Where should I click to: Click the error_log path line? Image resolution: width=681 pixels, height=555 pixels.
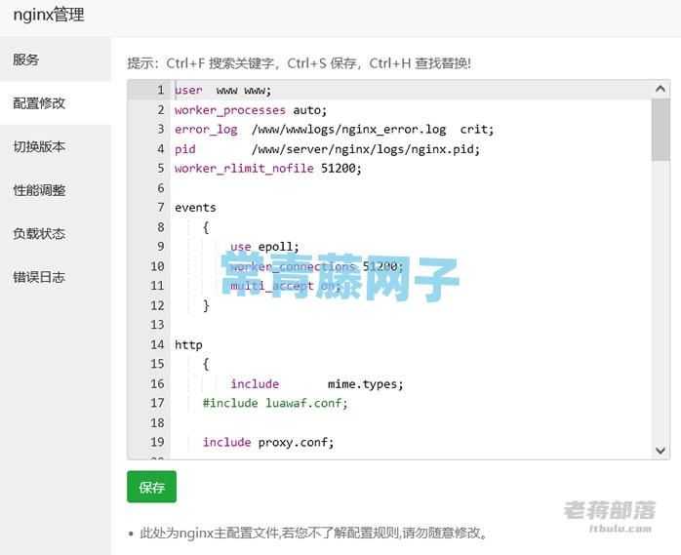click(334, 130)
